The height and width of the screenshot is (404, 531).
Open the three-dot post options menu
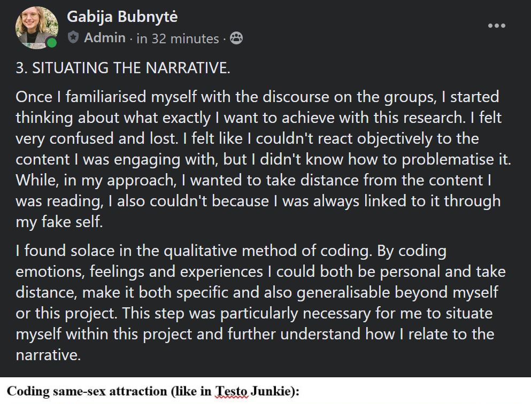pyautogui.click(x=497, y=26)
